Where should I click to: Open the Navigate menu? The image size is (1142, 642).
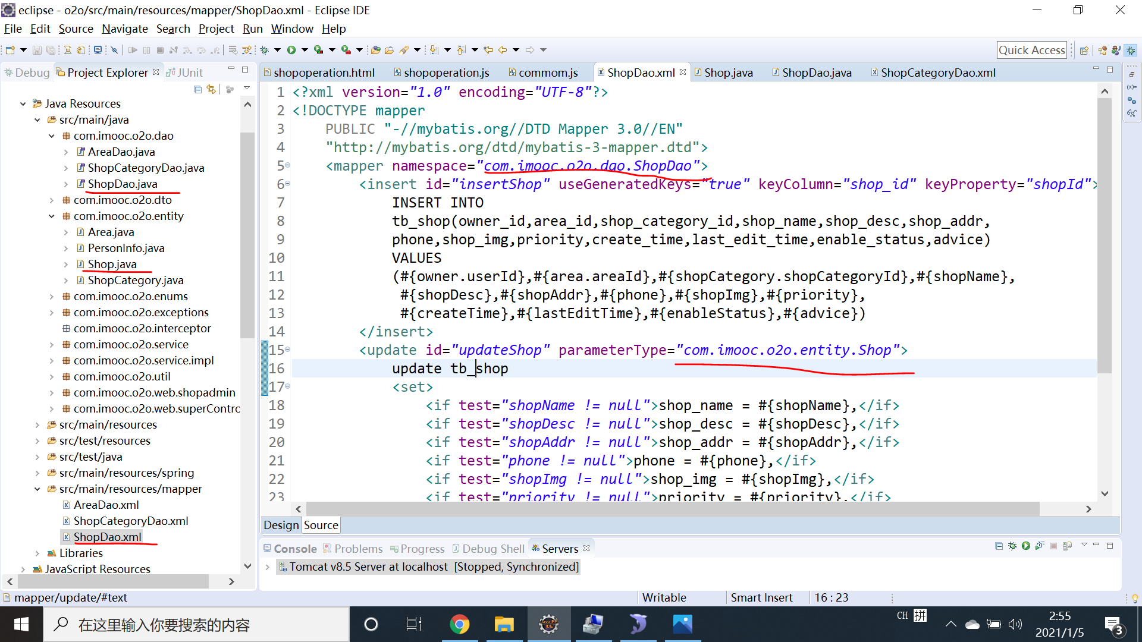coord(124,29)
